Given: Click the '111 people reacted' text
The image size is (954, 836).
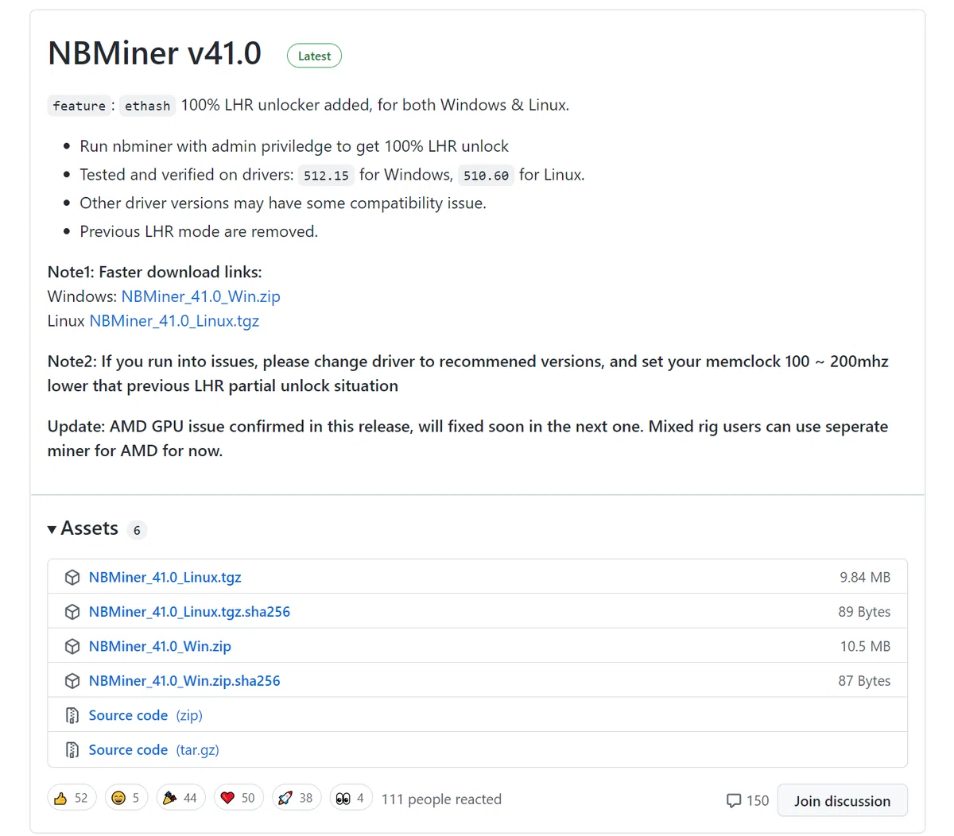Looking at the screenshot, I should 441,799.
